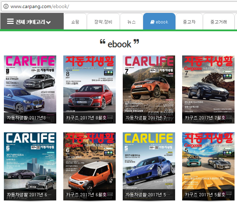Open 카구즈 2017년 5월호 cover with Mini
The image size is (237, 205).
click(208, 166)
